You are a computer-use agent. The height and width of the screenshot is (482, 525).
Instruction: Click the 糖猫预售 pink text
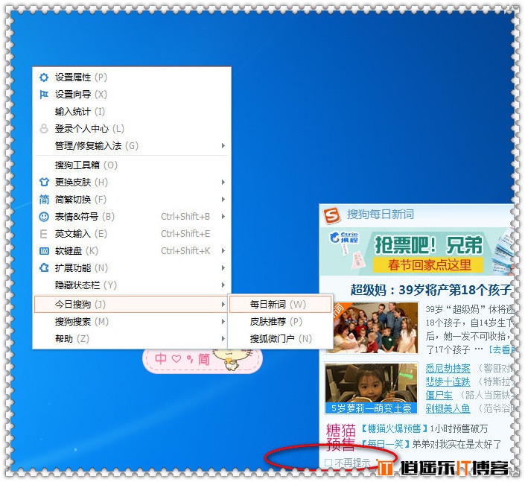click(x=340, y=437)
